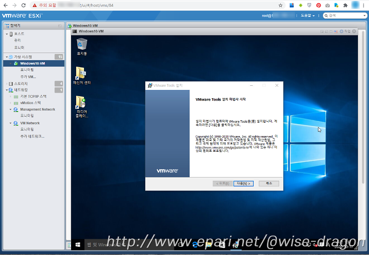Collapse the 호스트 tree node
The height and width of the screenshot is (255, 369).
(7, 34)
